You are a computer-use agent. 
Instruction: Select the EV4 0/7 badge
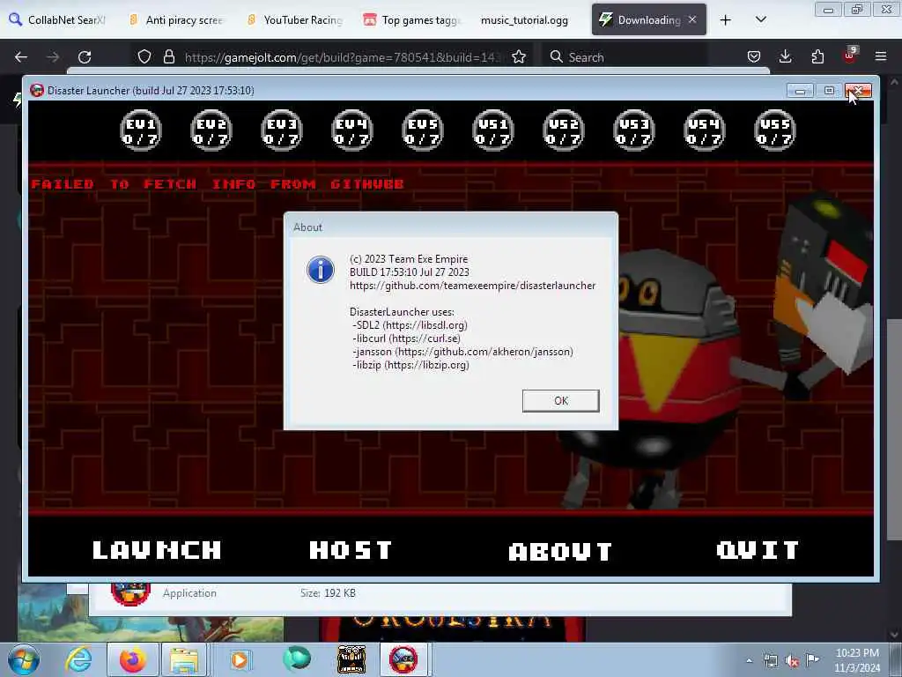coord(352,130)
